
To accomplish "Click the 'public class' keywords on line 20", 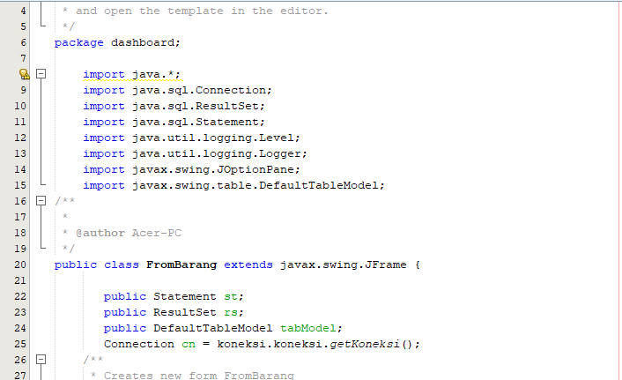I will click(x=96, y=265).
